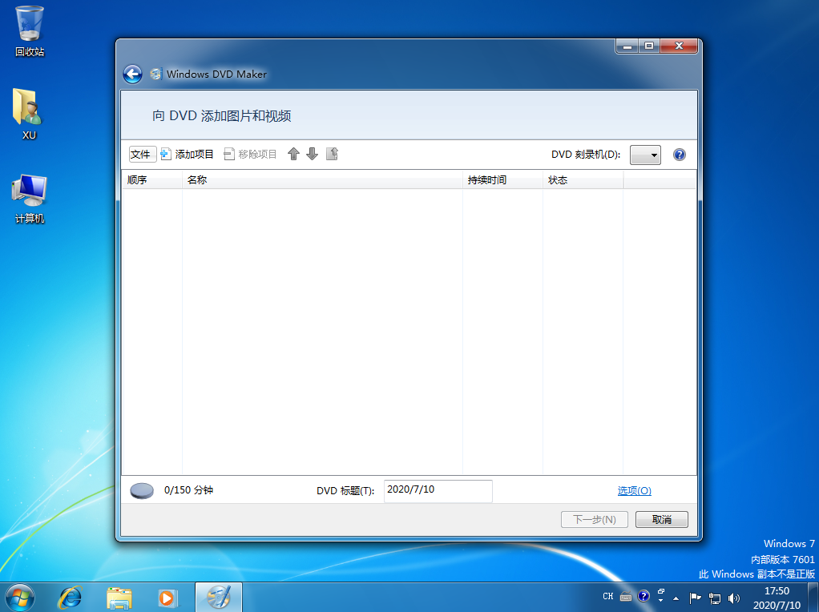Click the network tray icon
The width and height of the screenshot is (819, 612).
[715, 598]
